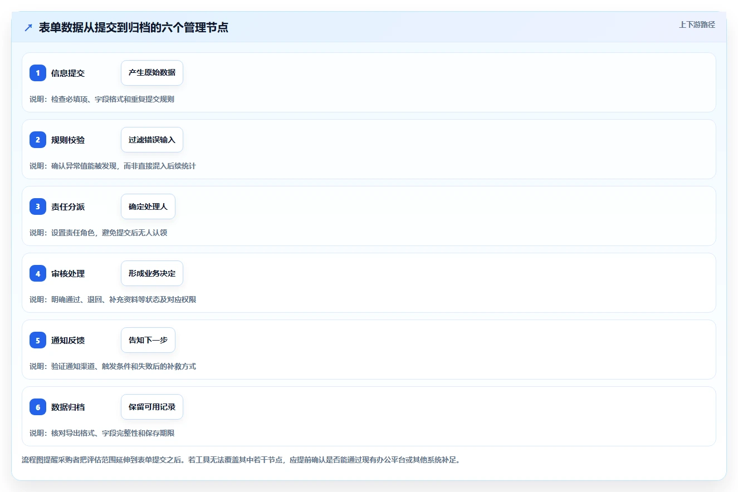
Task: Click the 产生原始数据 tag
Action: coord(152,73)
